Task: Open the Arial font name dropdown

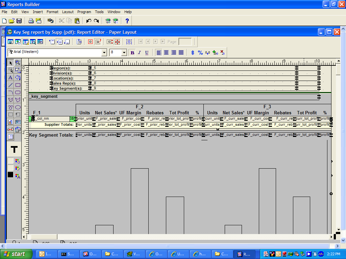Action: tap(104, 53)
